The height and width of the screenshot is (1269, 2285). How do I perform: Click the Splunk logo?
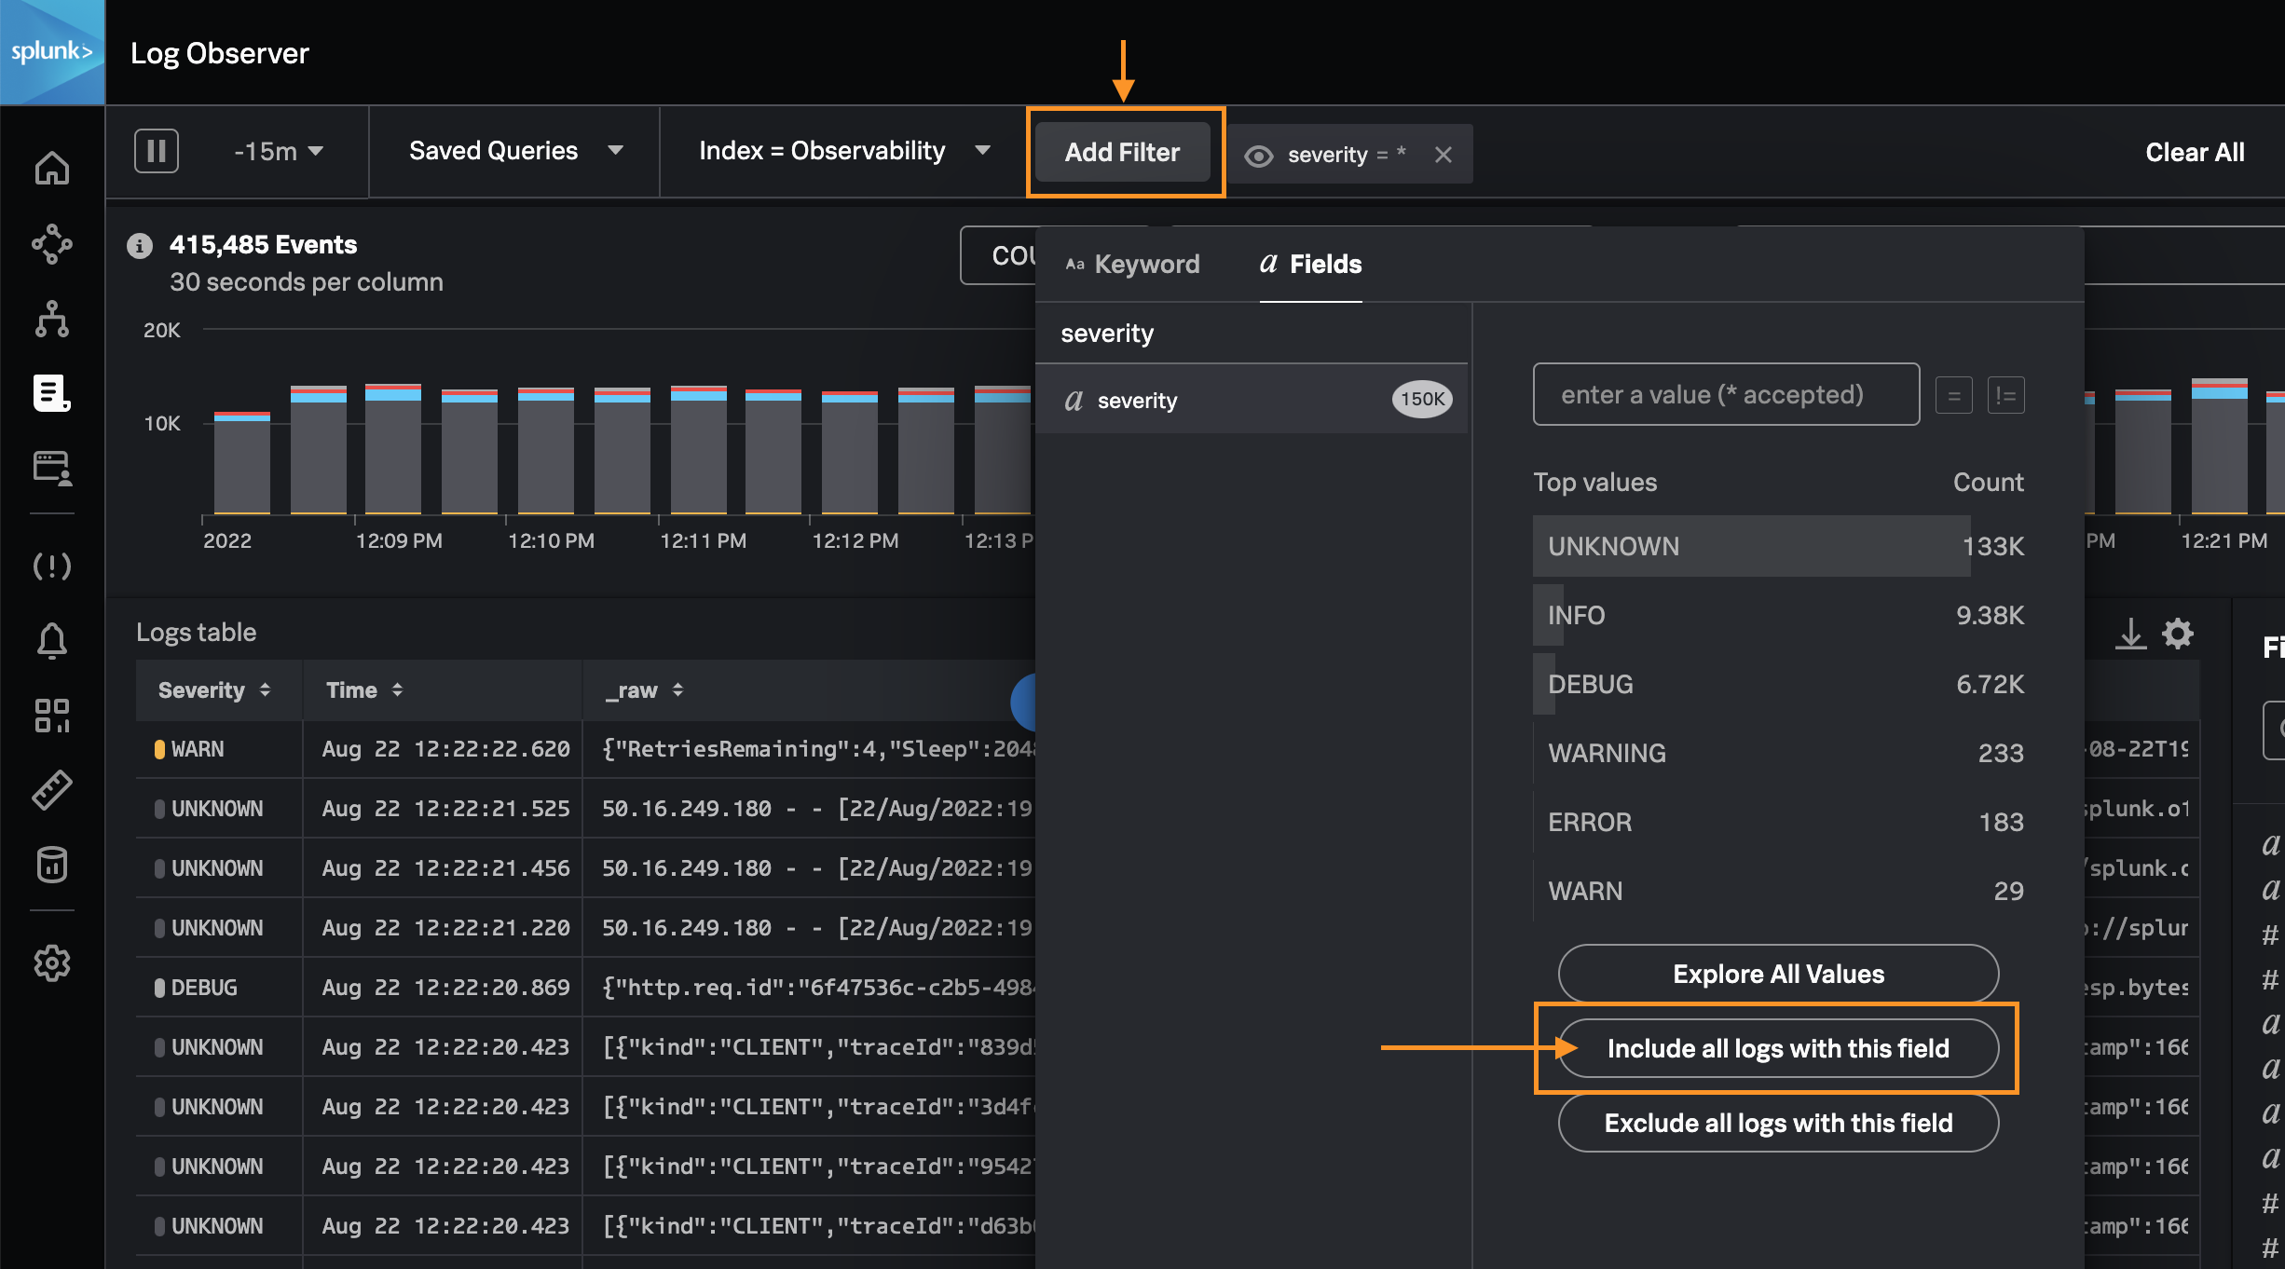[x=52, y=52]
